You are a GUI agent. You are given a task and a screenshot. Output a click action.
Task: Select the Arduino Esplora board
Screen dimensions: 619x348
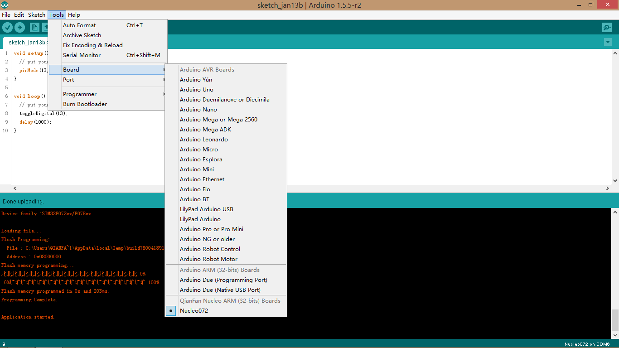coord(226,159)
